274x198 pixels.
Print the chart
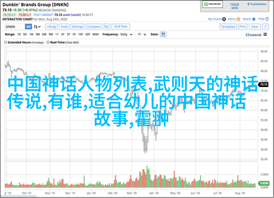pyautogui.click(x=242, y=27)
